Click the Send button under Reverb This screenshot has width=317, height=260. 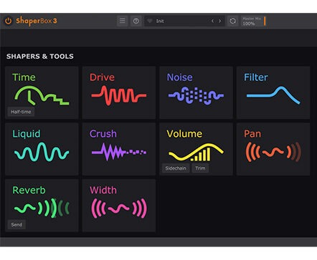[x=16, y=225]
